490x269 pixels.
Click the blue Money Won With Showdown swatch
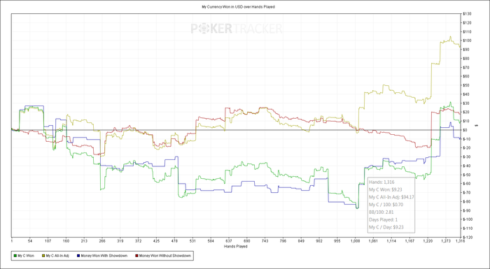[x=78, y=256]
